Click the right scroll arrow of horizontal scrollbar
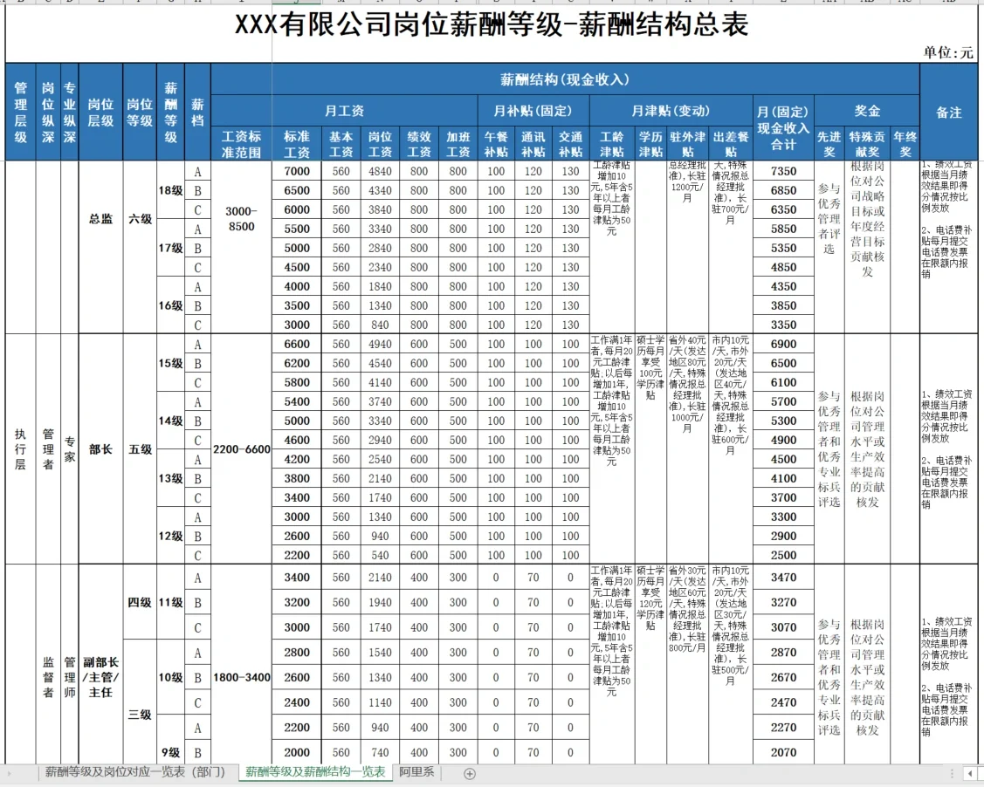This screenshot has width=984, height=787. (981, 773)
